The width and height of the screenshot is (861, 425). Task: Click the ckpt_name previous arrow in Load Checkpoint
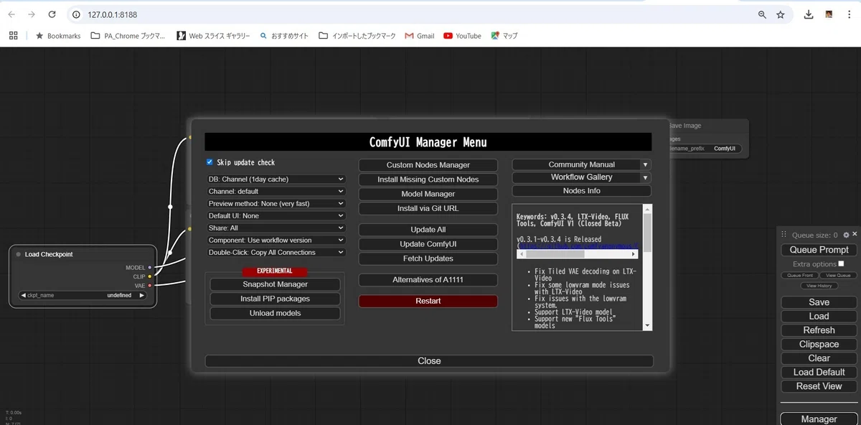23,295
